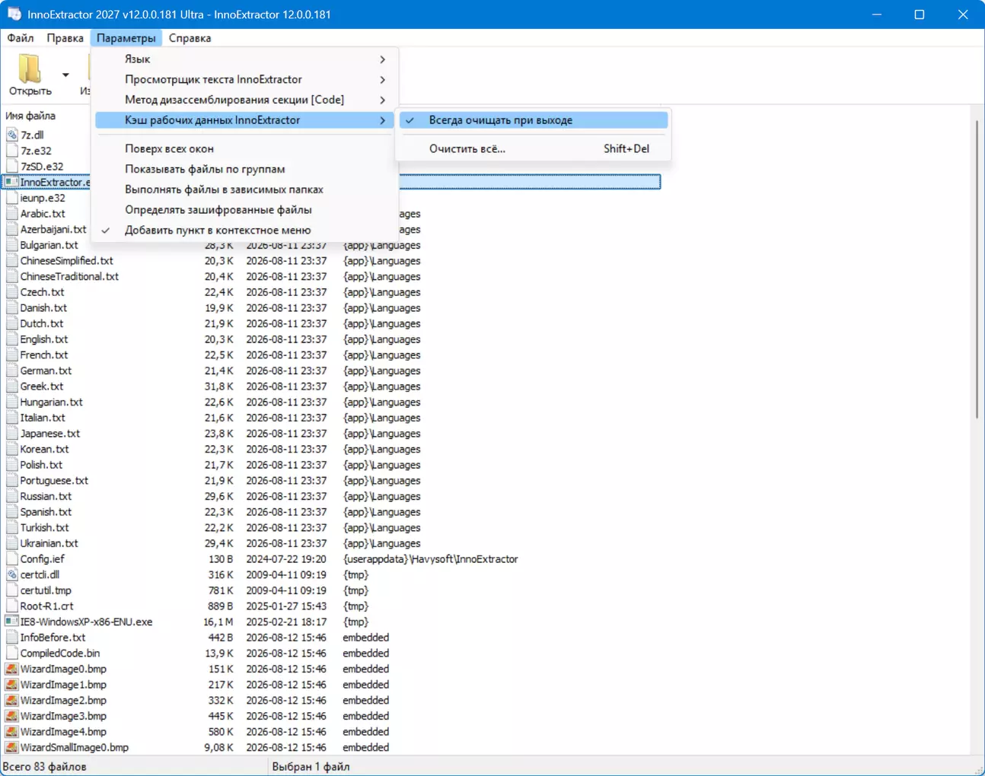The width and height of the screenshot is (985, 776).
Task: Click the Ukrainian.txt file icon
Action: (x=11, y=543)
